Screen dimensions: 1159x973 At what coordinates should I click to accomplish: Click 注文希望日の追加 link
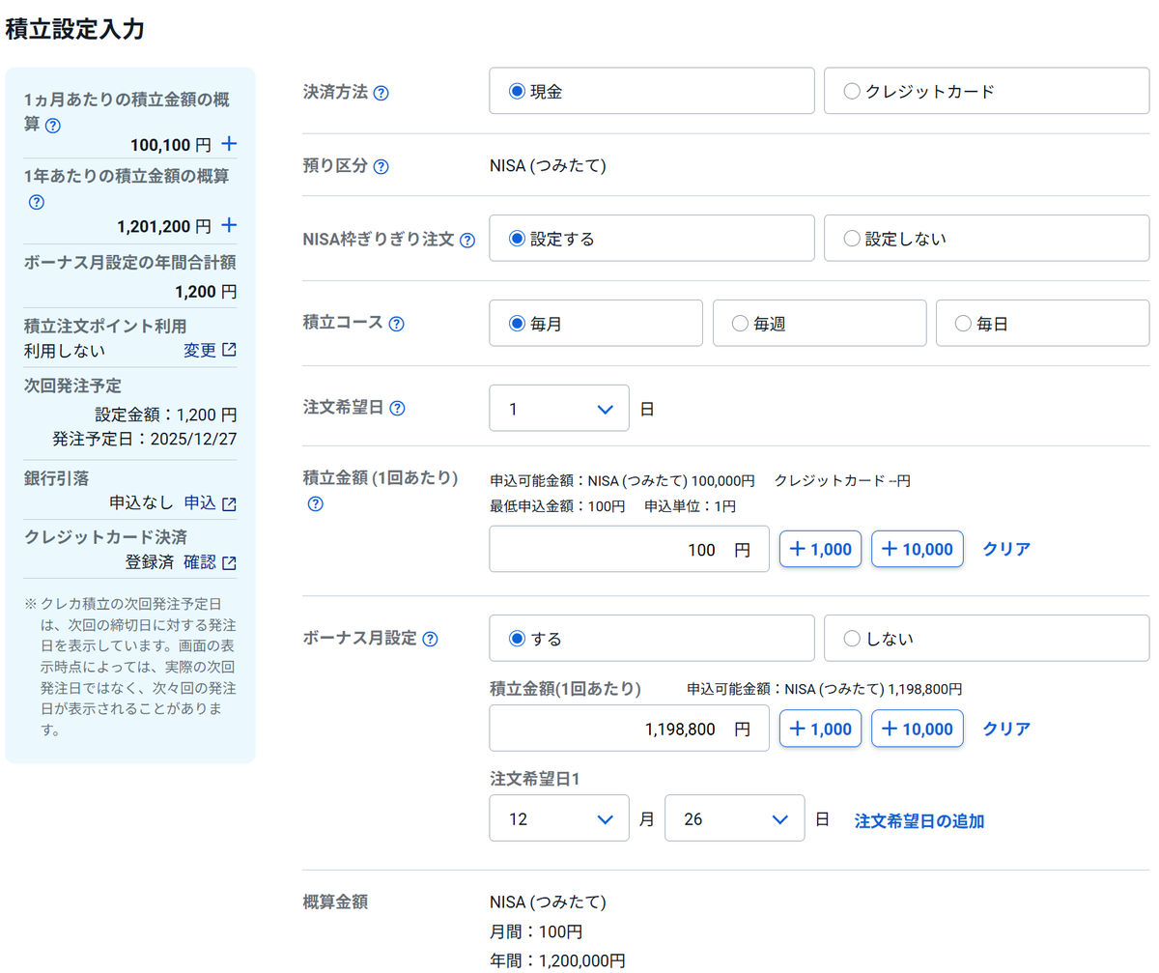(919, 817)
